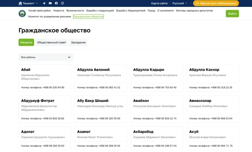Click phone number +998 90 320 35 06
The height and width of the screenshot is (152, 252).
(x=110, y=119)
